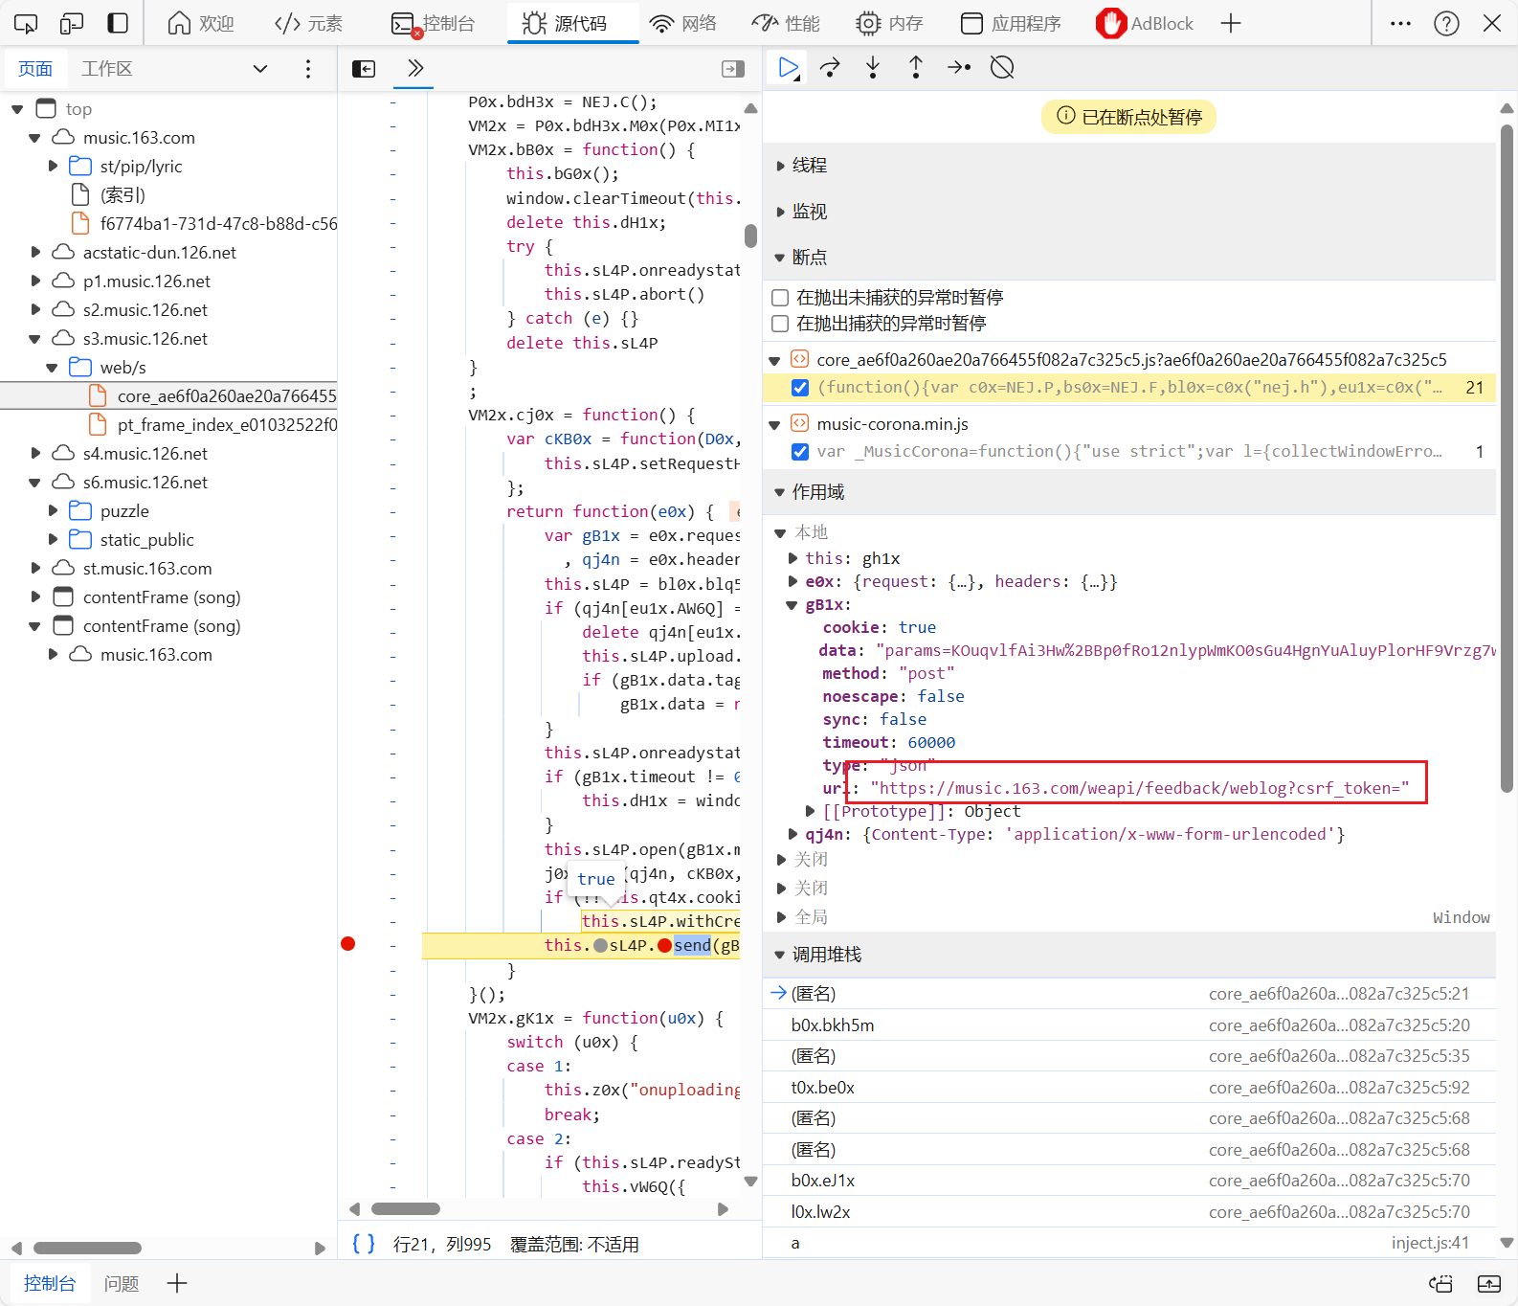Expand the st/pip/lyric folder
The height and width of the screenshot is (1306, 1518).
(x=54, y=167)
